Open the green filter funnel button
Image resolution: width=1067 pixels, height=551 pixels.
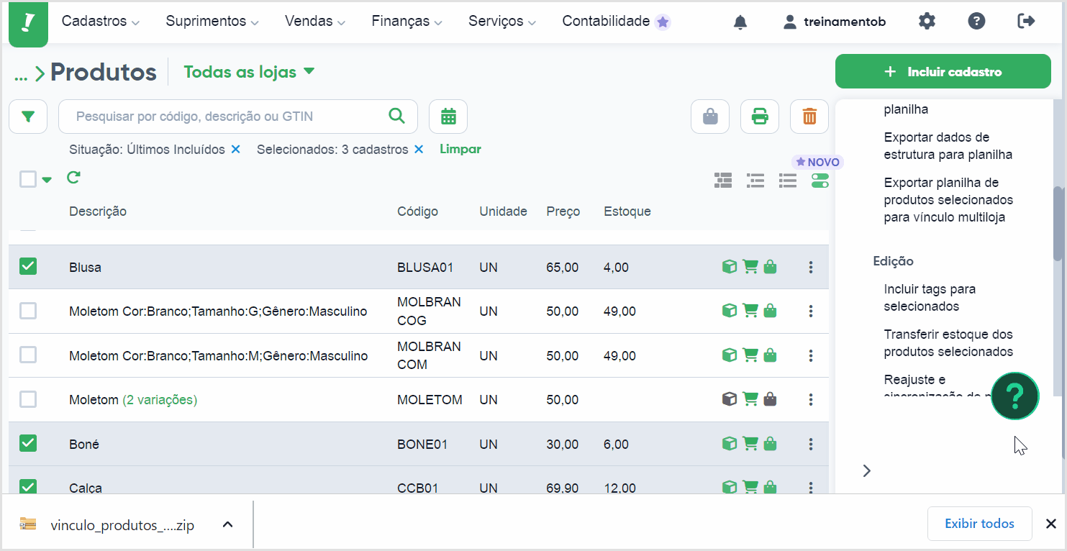[28, 117]
